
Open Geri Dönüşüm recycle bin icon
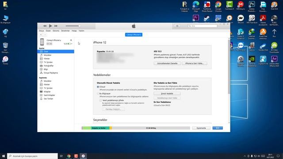click(5, 48)
